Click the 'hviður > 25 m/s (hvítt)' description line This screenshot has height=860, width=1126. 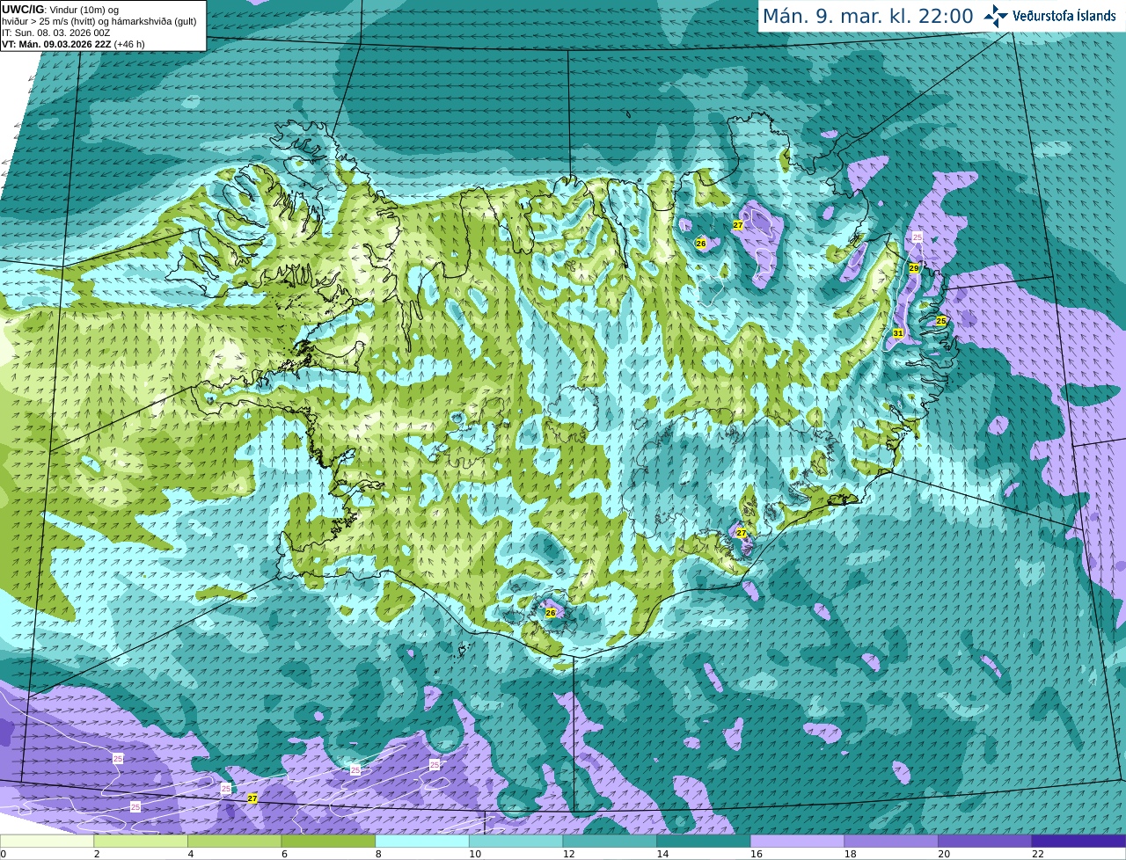99,21
